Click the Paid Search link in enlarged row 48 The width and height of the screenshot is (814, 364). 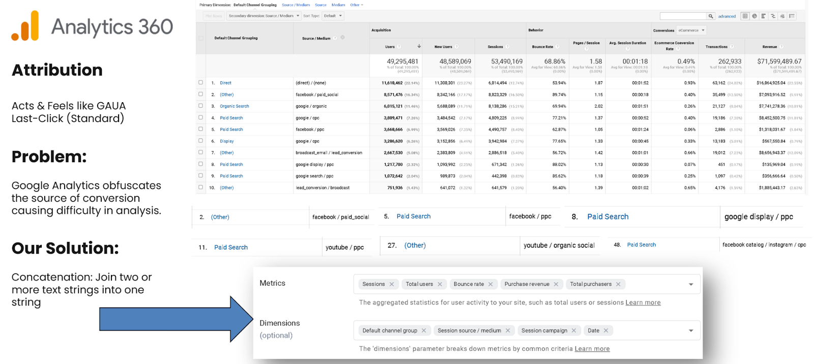point(641,245)
